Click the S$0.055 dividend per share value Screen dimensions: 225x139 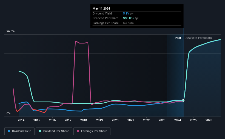129,18
